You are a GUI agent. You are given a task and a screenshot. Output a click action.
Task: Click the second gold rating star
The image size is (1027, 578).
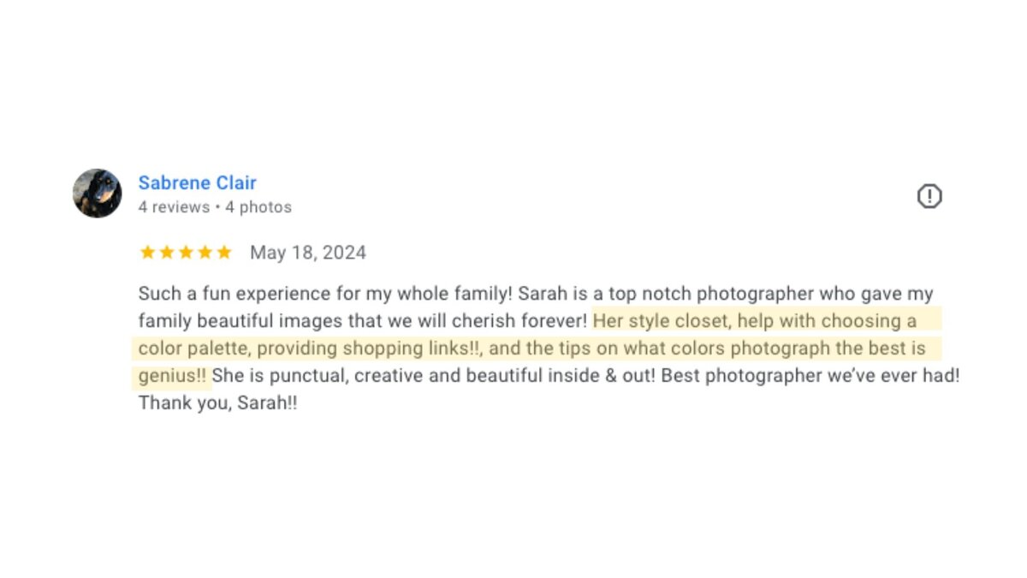[x=166, y=253]
